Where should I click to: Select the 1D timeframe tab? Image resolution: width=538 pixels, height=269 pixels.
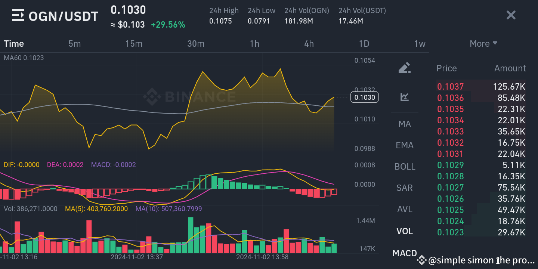[x=364, y=43]
